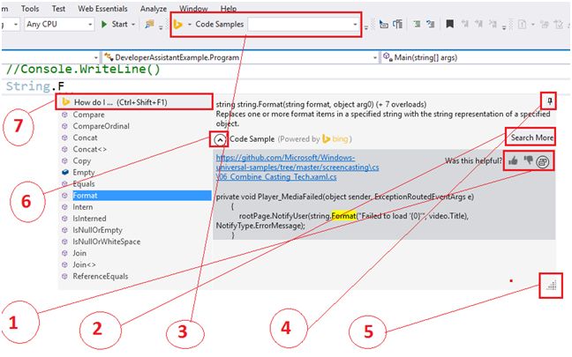Pin the code sample tooltip window

(550, 100)
